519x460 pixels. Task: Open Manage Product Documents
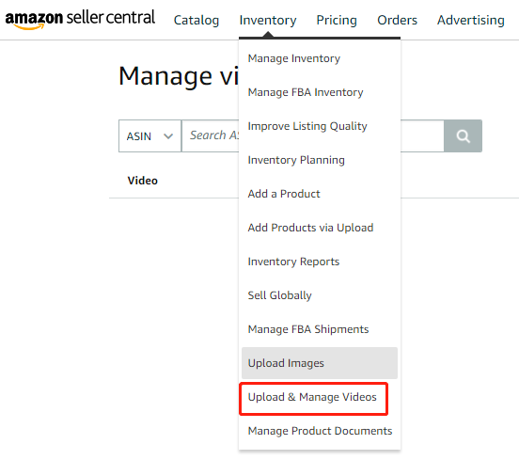pos(320,431)
